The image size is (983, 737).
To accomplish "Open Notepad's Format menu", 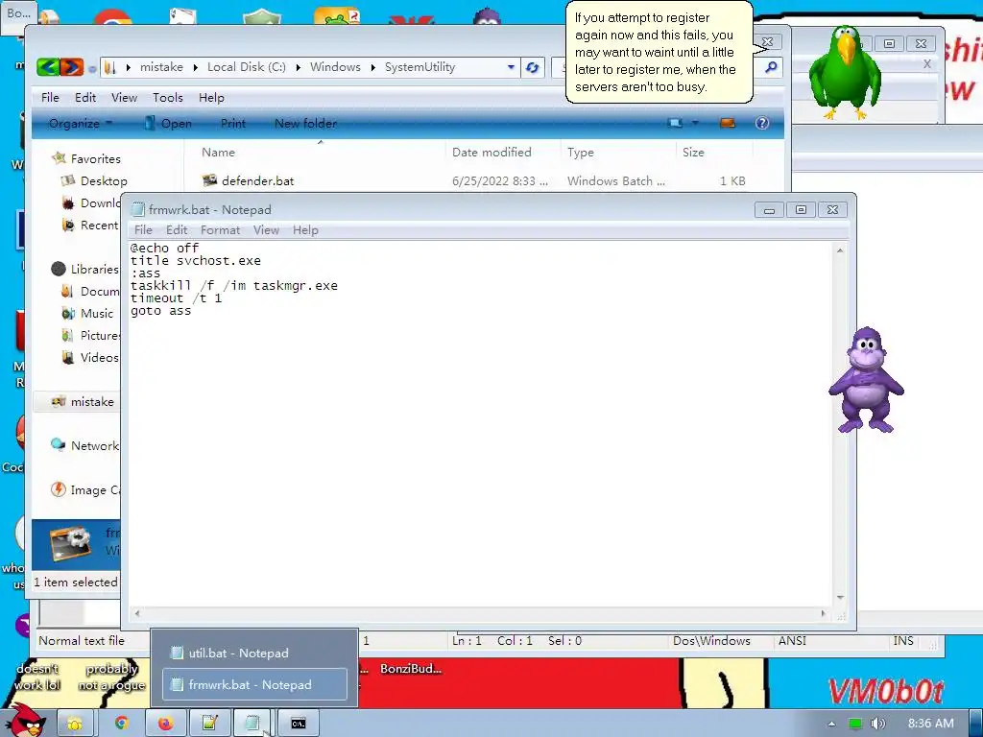I will [x=220, y=230].
